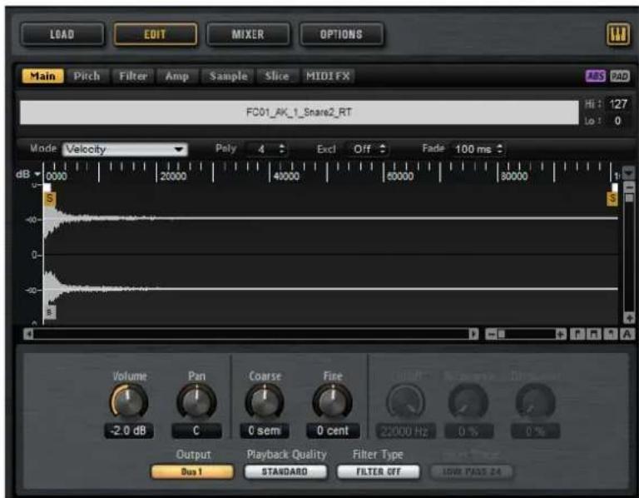The width and height of the screenshot is (639, 498).
Task: Click the Volume value -2.0 dB
Action: click(x=129, y=431)
